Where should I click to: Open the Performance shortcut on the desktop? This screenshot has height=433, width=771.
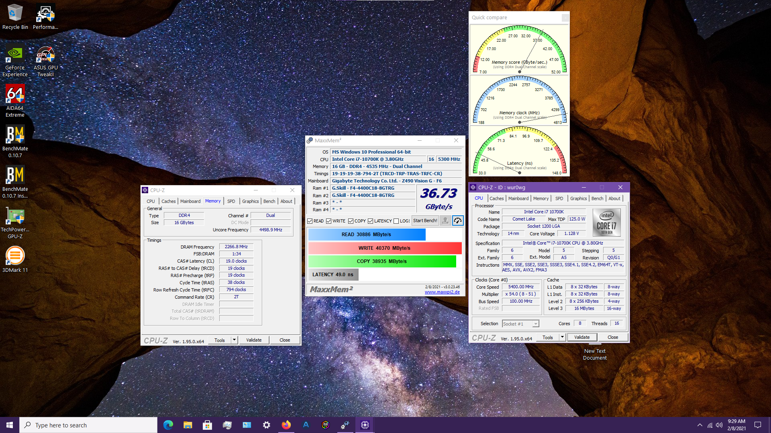pyautogui.click(x=45, y=17)
